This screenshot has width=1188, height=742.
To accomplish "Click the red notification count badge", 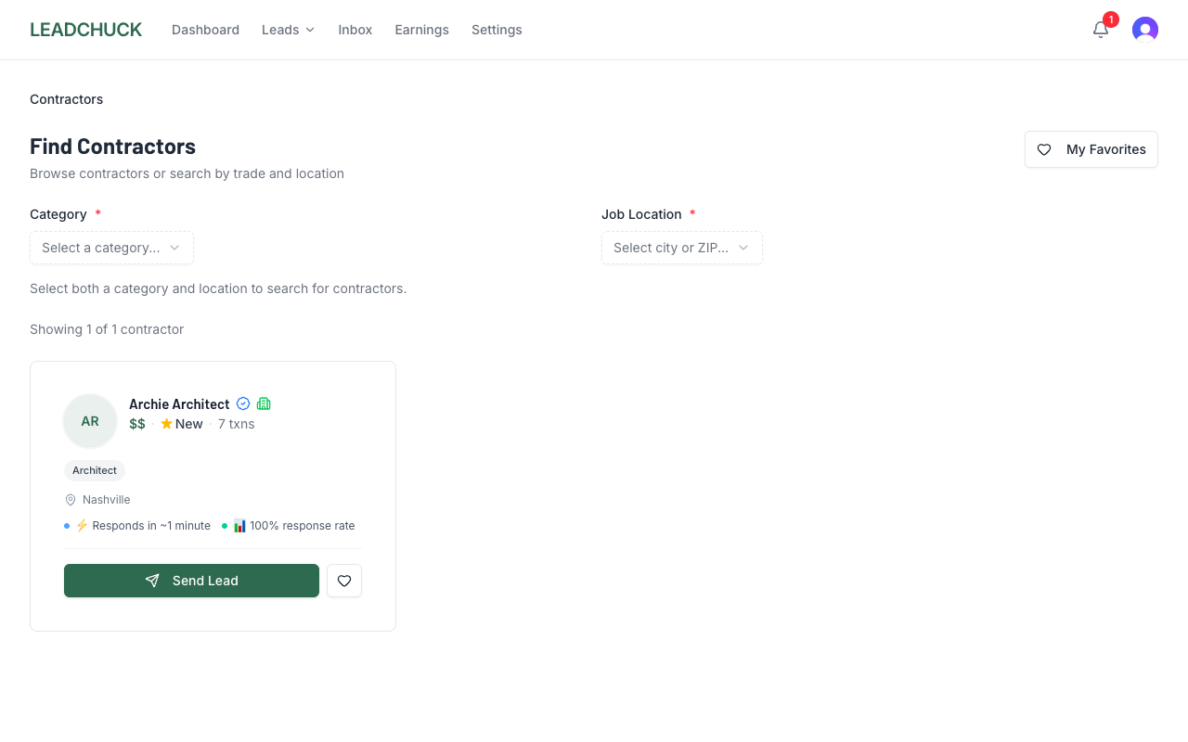I will (1111, 19).
